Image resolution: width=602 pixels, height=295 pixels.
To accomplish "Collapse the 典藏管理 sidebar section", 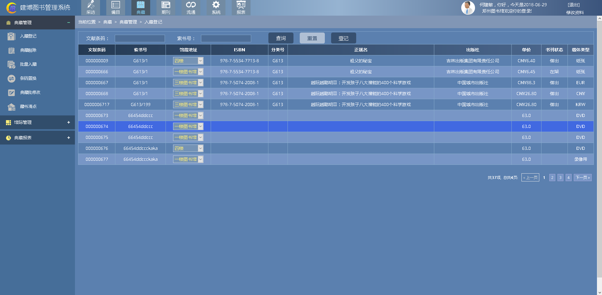I will coord(68,23).
